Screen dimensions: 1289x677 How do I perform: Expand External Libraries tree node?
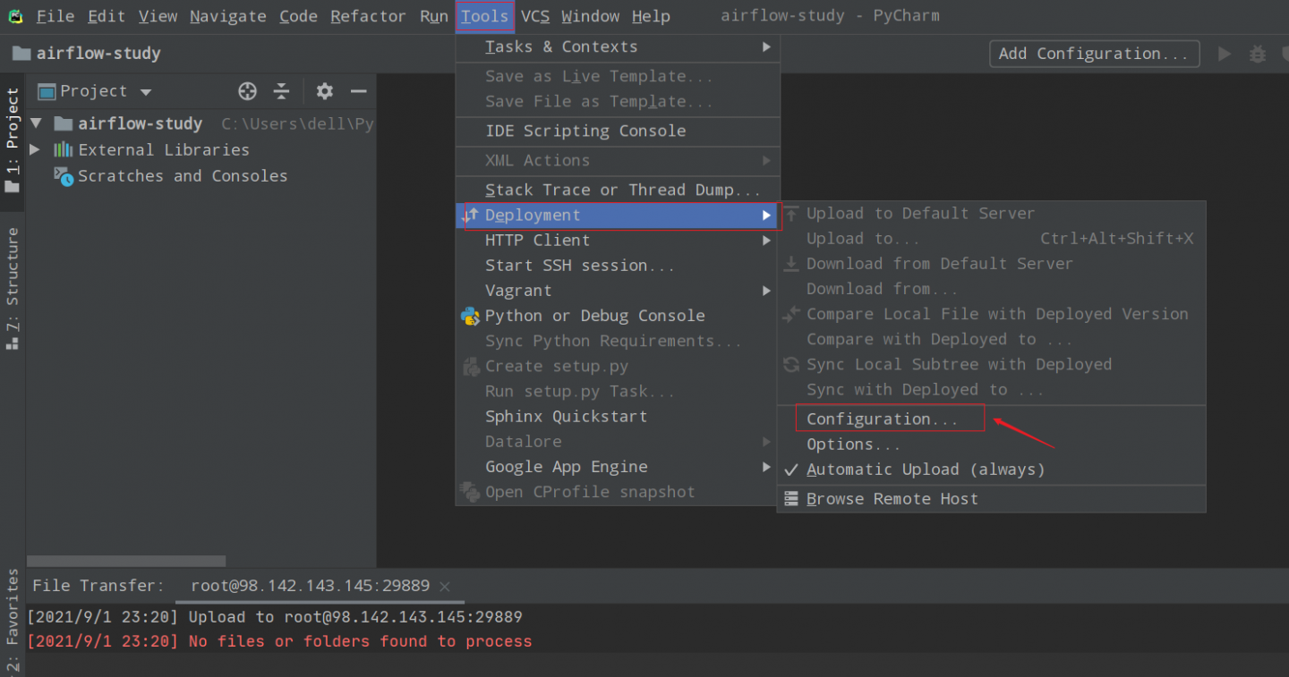pyautogui.click(x=35, y=149)
